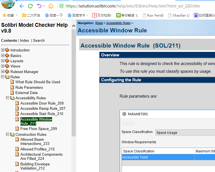Open Free Floor Space_209 topic
The image size is (215, 172).
tap(39, 129)
